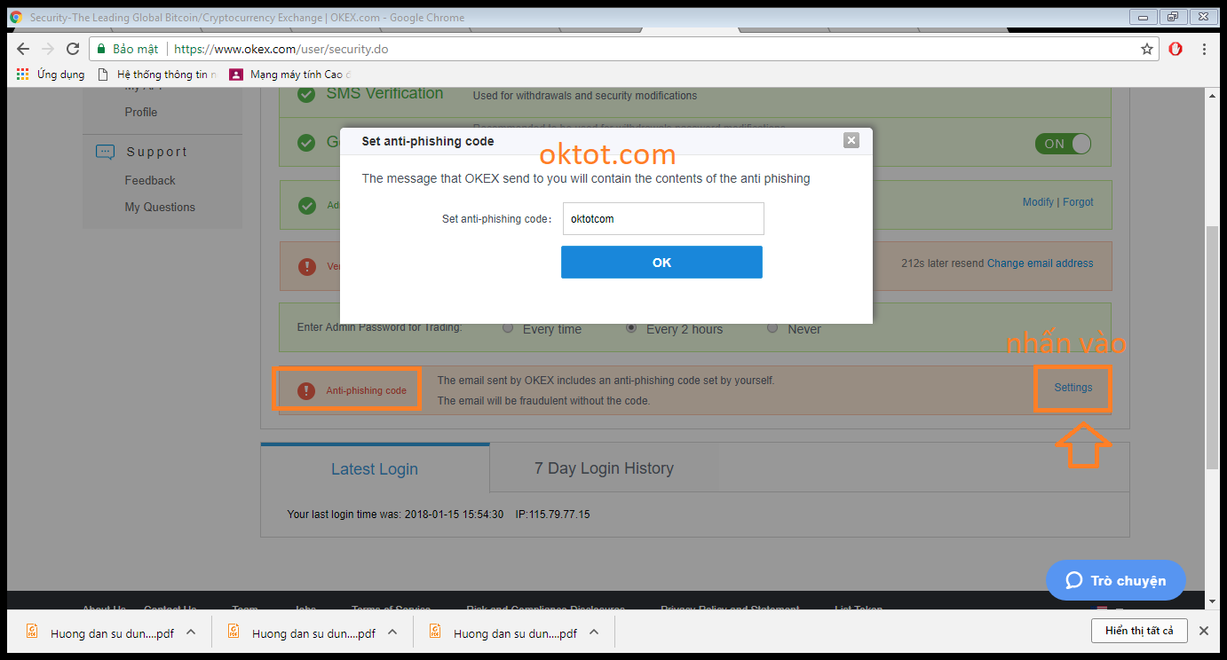The height and width of the screenshot is (660, 1227).
Task: Expand second PDF download options chevron
Action: 392,632
